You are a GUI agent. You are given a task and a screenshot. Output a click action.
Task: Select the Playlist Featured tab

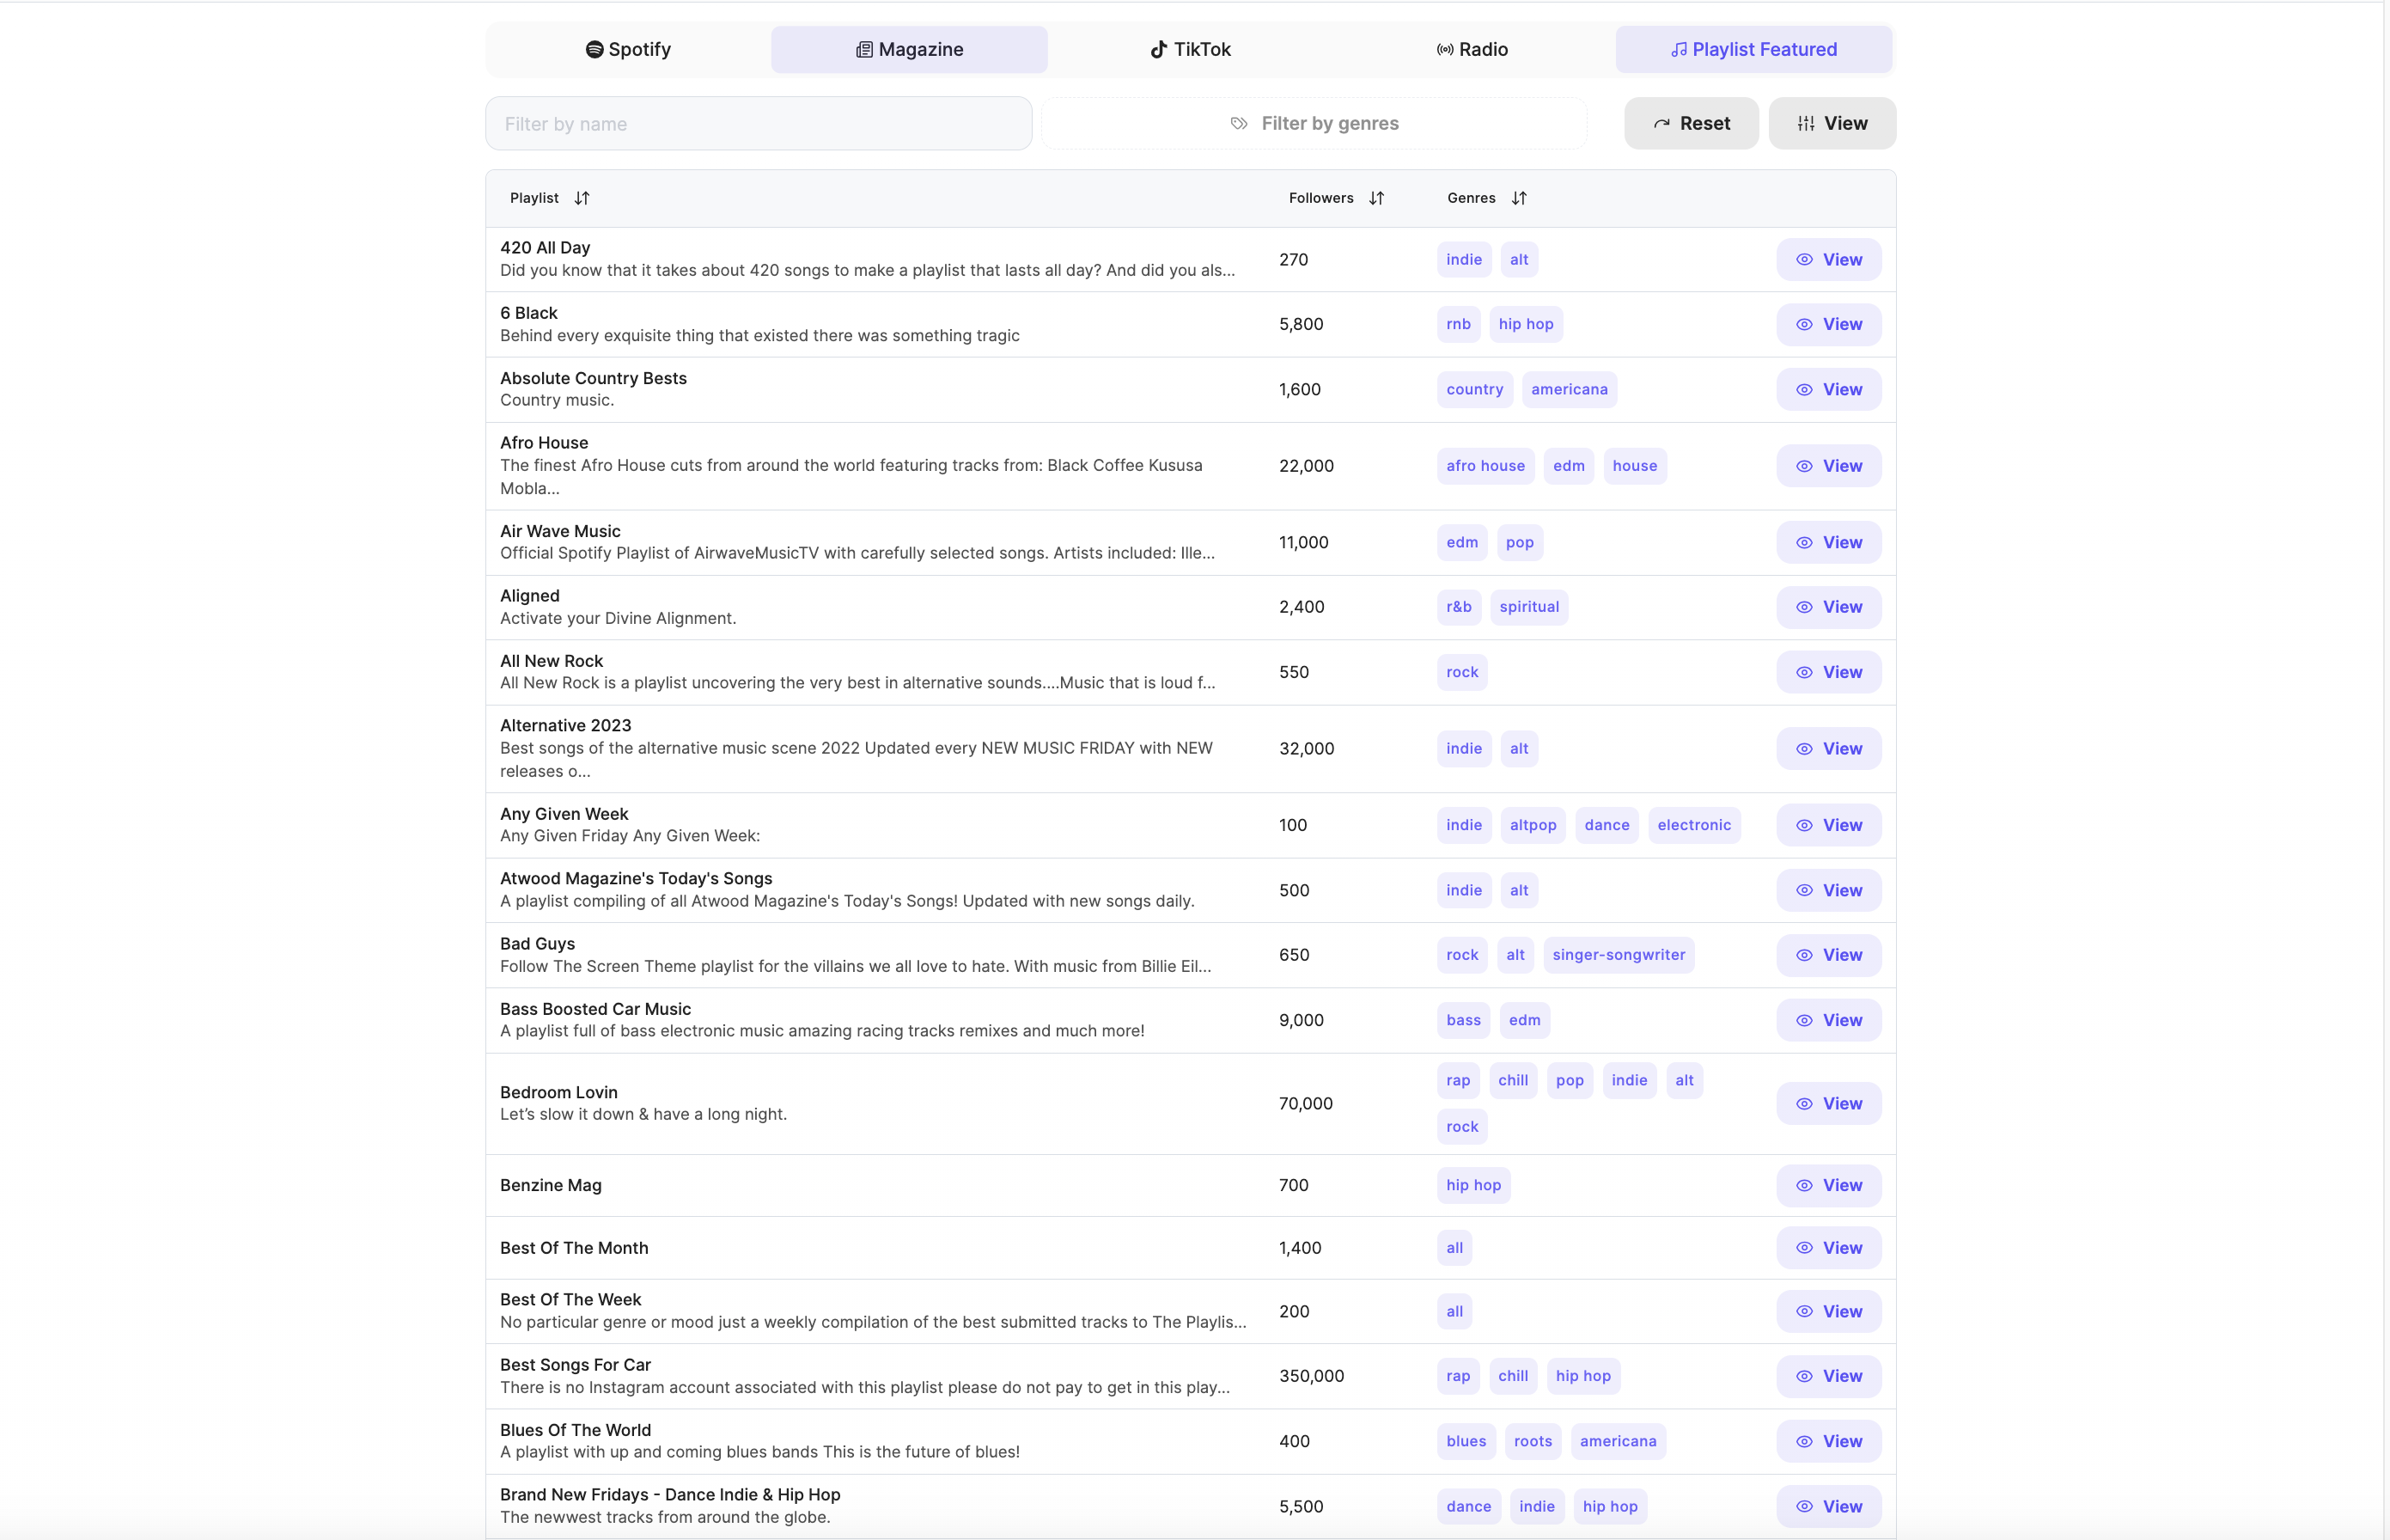tap(1753, 50)
